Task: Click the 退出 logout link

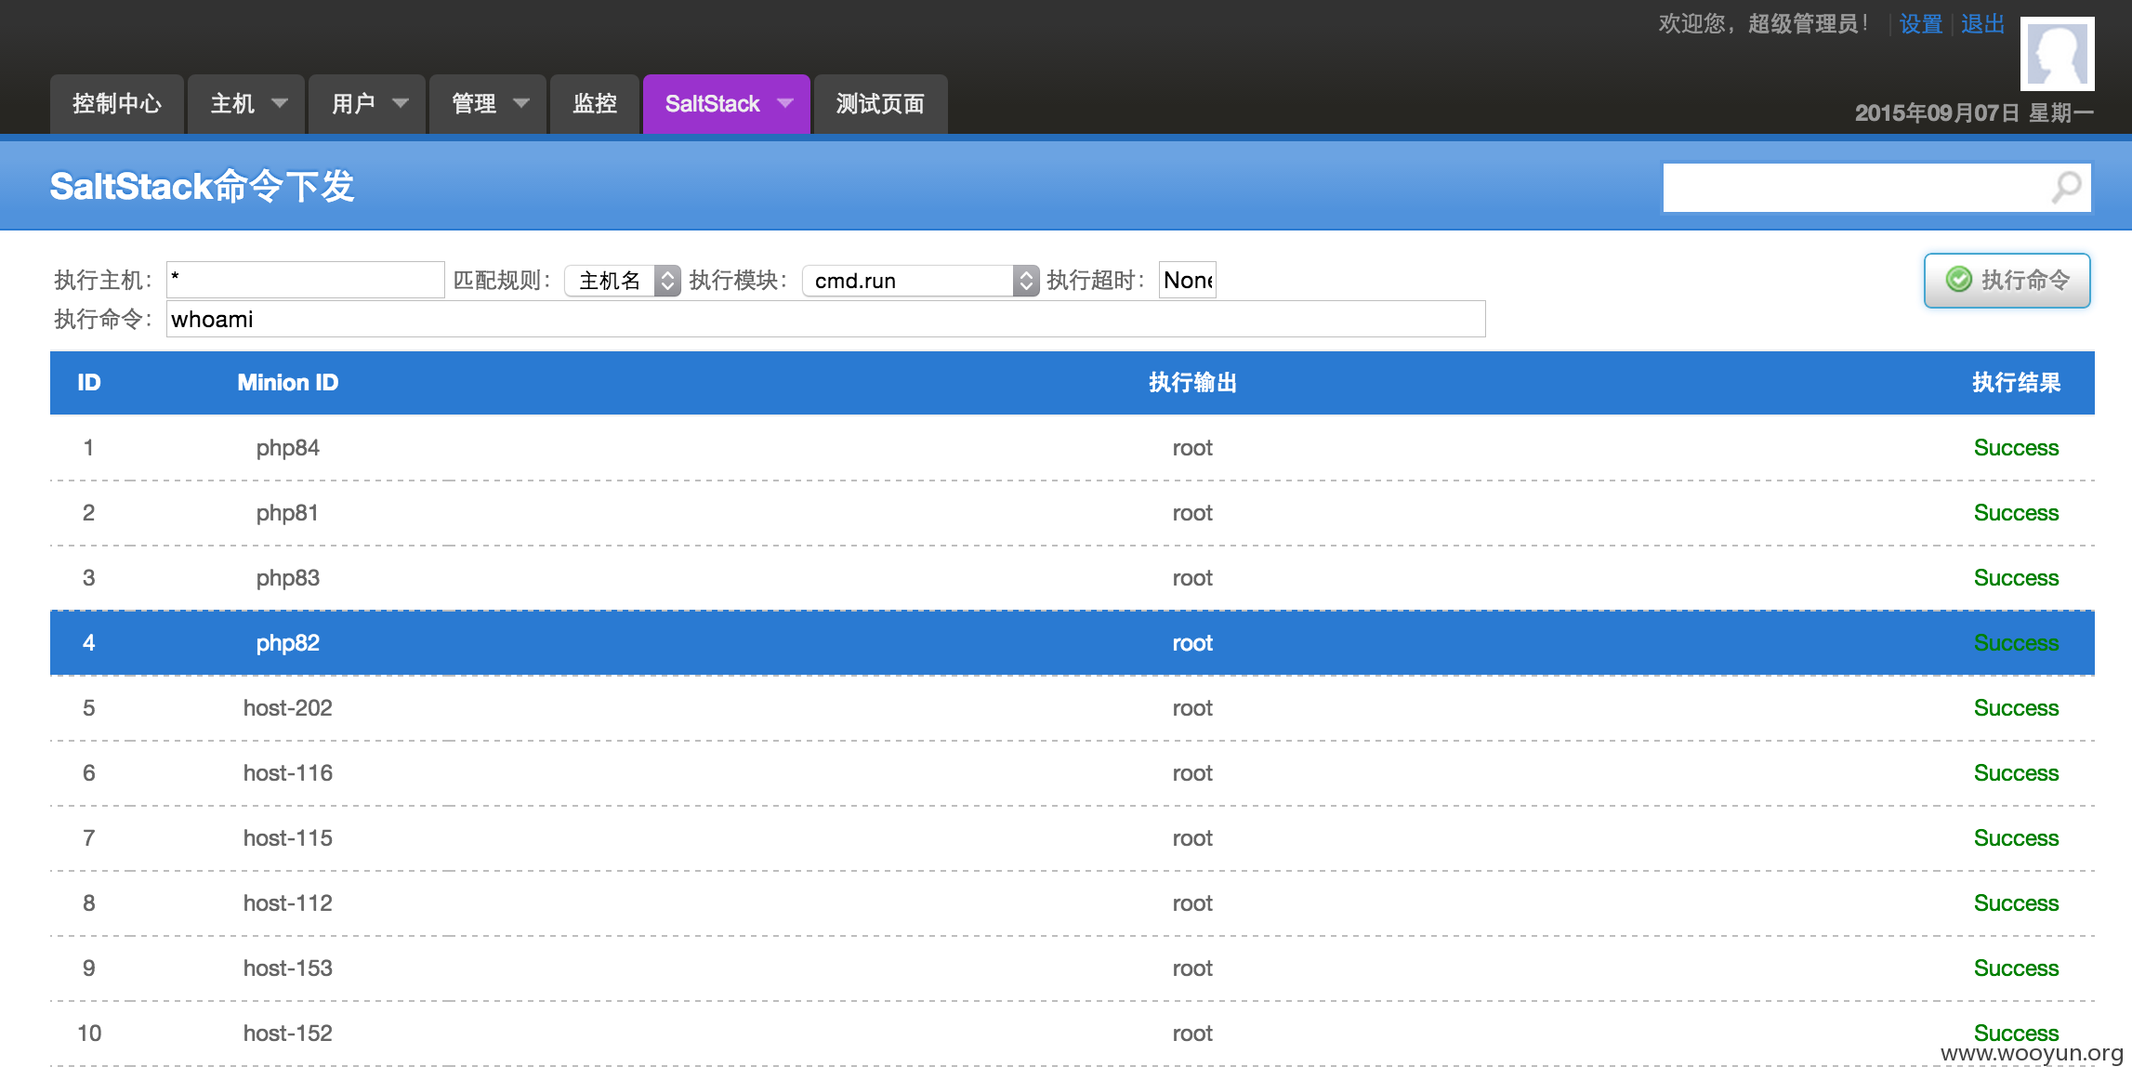Action: pos(1983,24)
